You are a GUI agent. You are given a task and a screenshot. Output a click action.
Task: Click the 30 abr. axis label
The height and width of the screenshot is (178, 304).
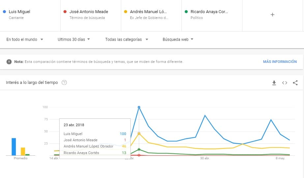[x=205, y=158]
